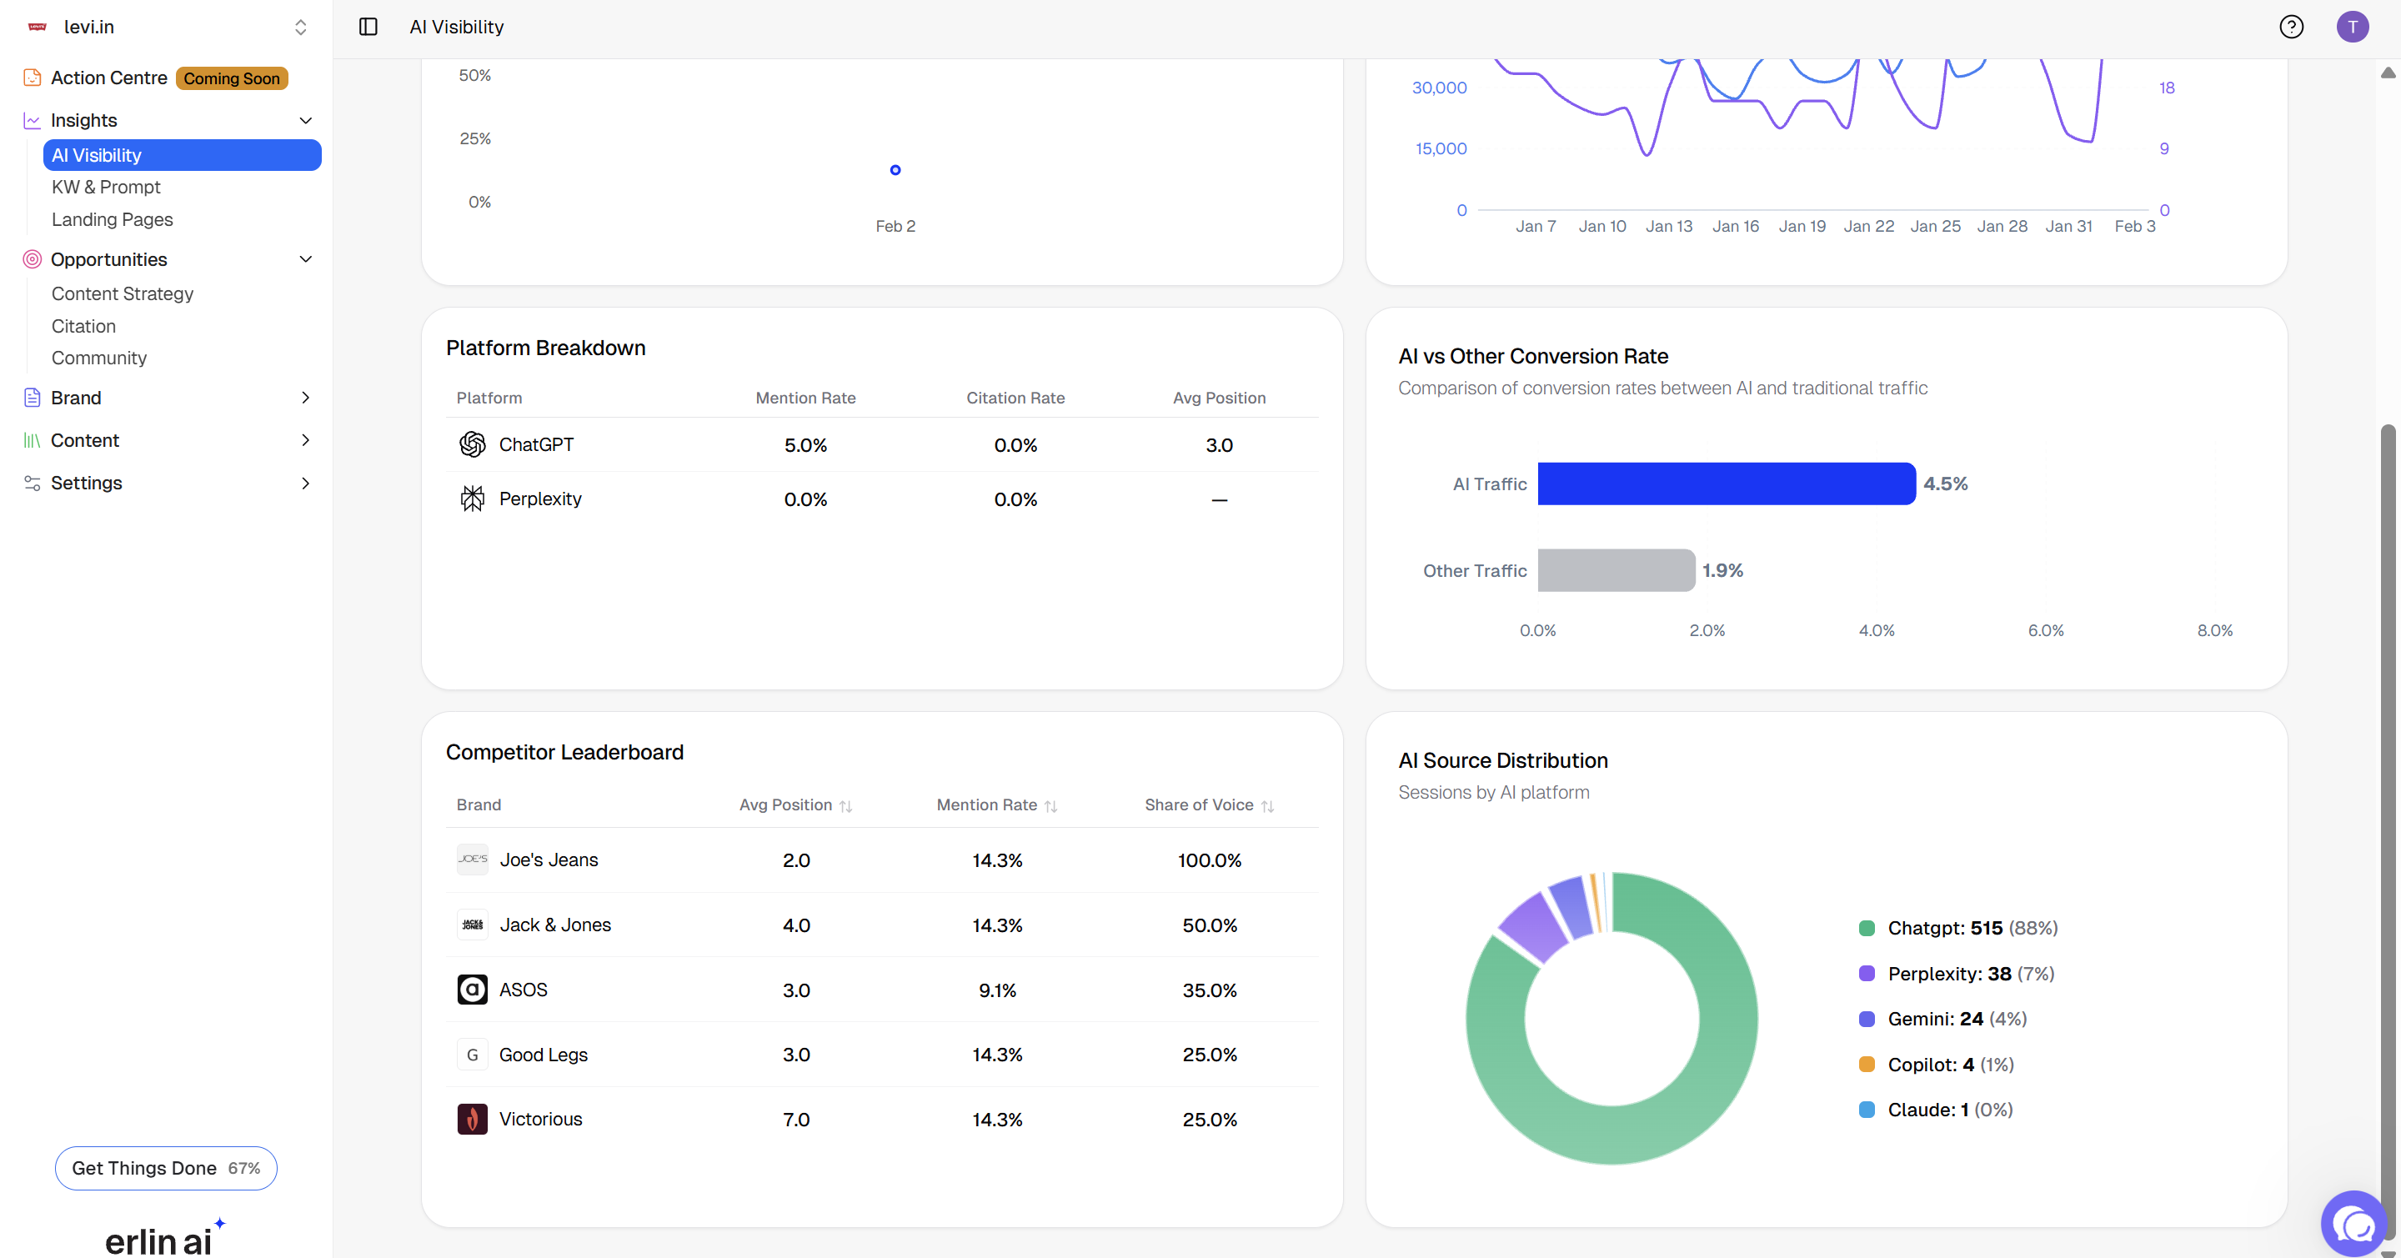Collapse the Opportunities section

tap(305, 260)
